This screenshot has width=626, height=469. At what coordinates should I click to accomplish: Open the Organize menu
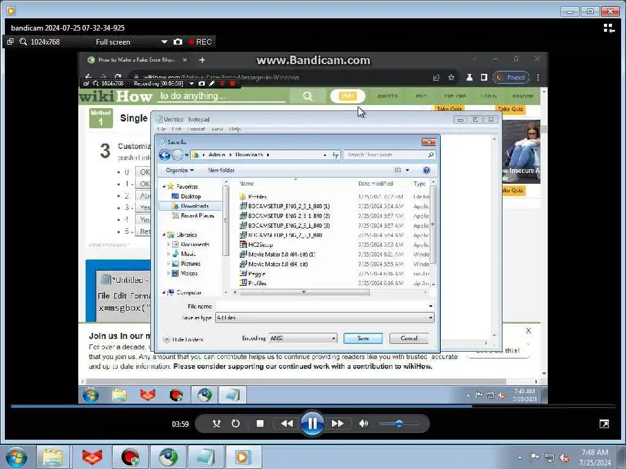tap(180, 170)
